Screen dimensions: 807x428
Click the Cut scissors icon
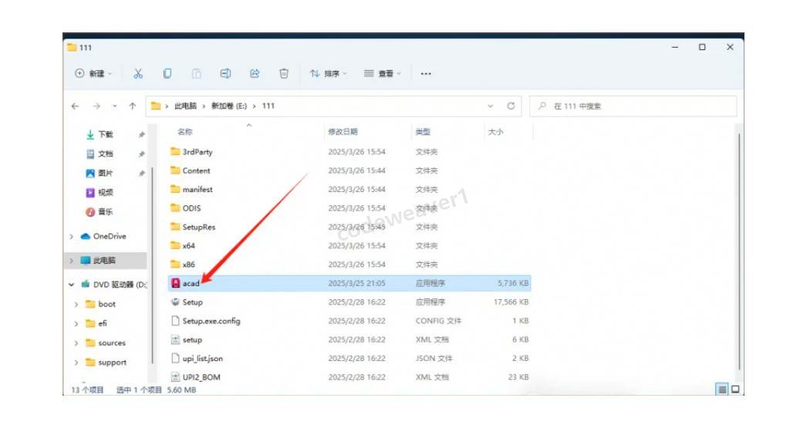pyautogui.click(x=138, y=73)
